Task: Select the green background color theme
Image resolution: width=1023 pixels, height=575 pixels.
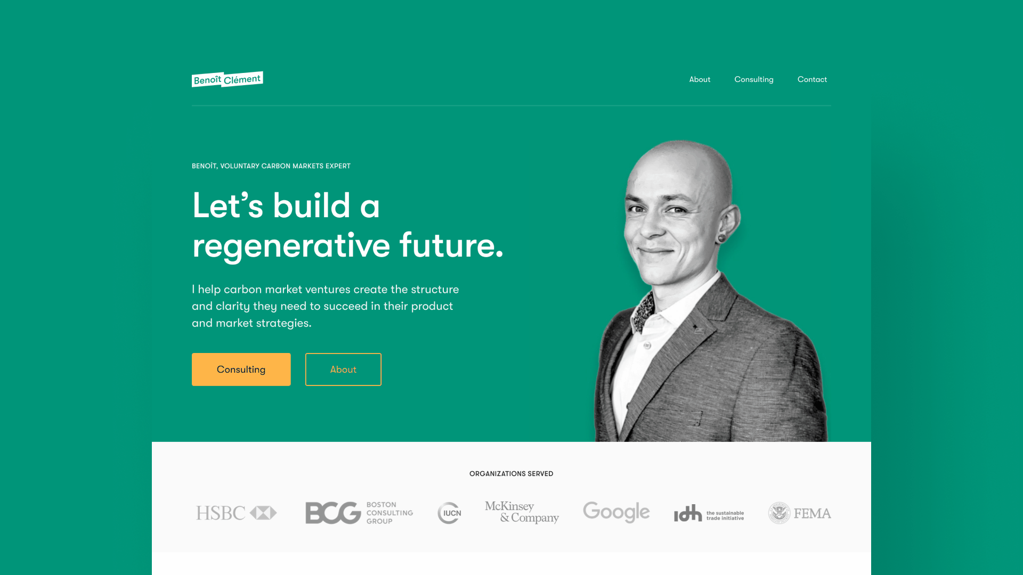Action: 70,281
